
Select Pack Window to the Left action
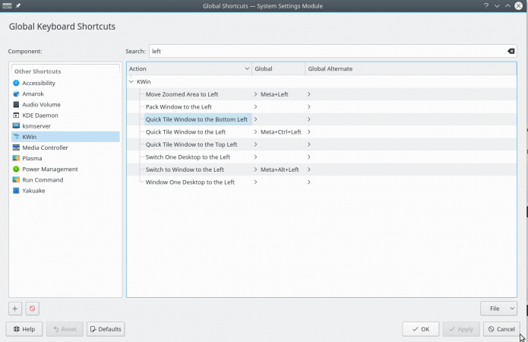coord(179,107)
